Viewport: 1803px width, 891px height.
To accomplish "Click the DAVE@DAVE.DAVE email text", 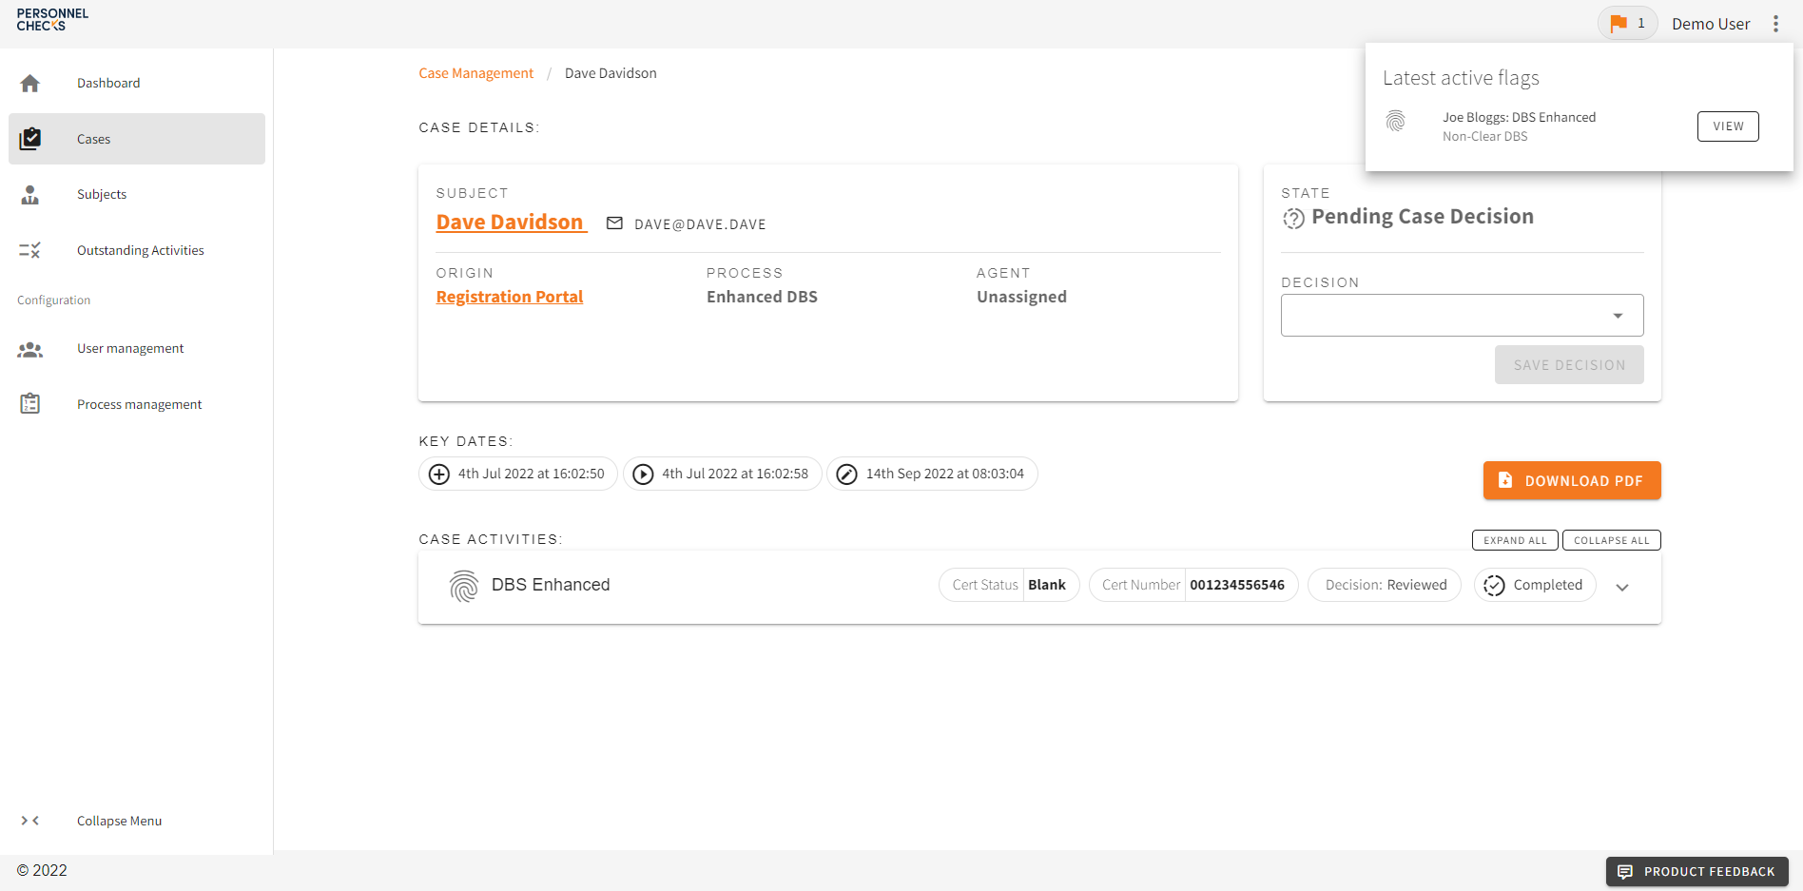I will pyautogui.click(x=700, y=224).
